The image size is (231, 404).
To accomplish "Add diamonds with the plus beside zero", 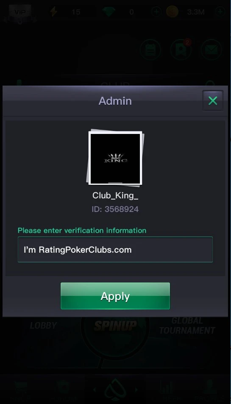I will [x=156, y=12].
